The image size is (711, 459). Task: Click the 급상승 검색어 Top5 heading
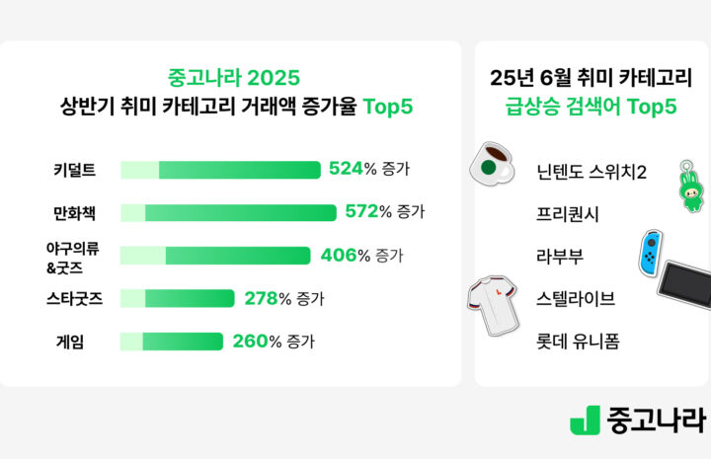[x=591, y=107]
